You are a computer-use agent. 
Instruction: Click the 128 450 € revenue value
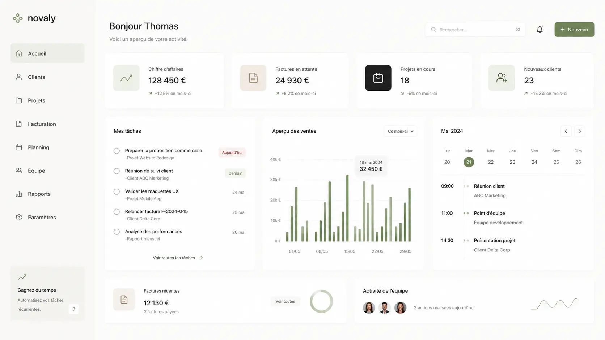pos(167,81)
